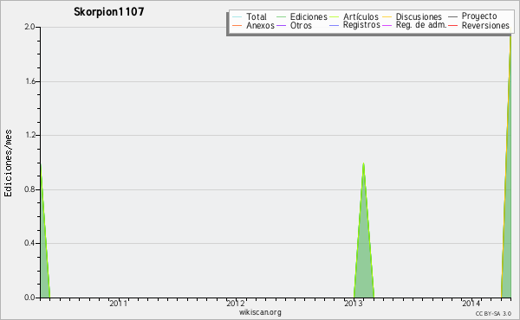Select the Registros legend entry
The image size is (520, 320).
[x=354, y=25]
